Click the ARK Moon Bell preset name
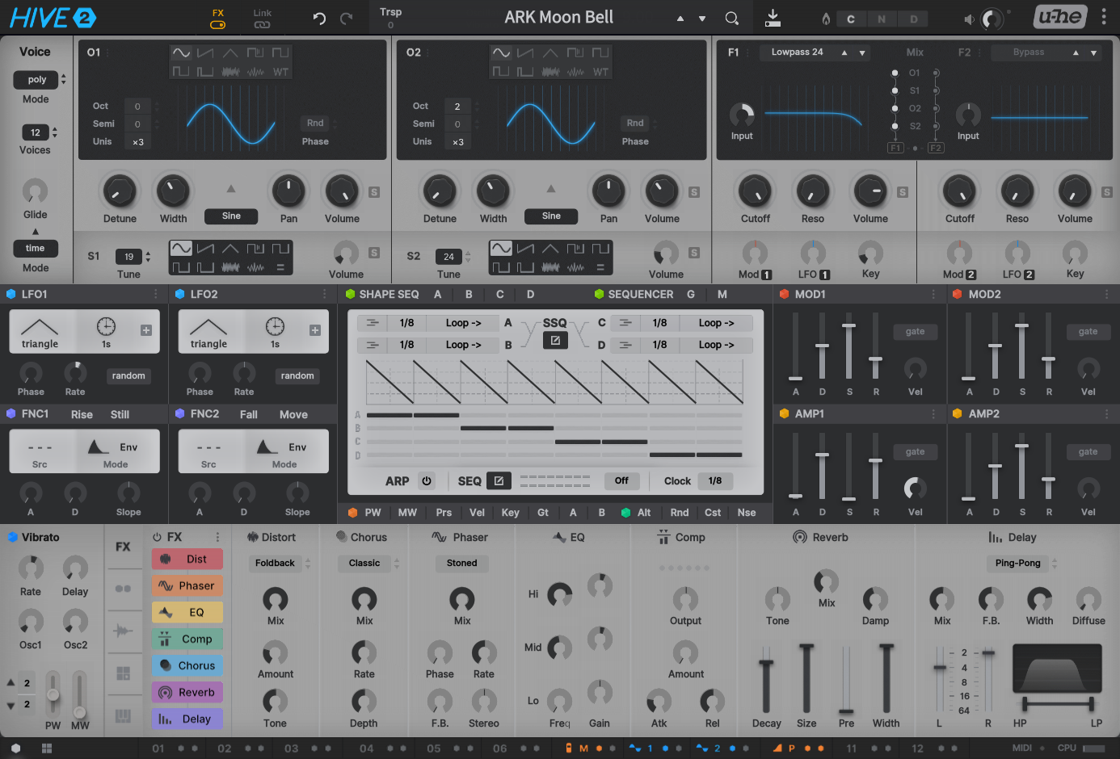 pos(559,17)
